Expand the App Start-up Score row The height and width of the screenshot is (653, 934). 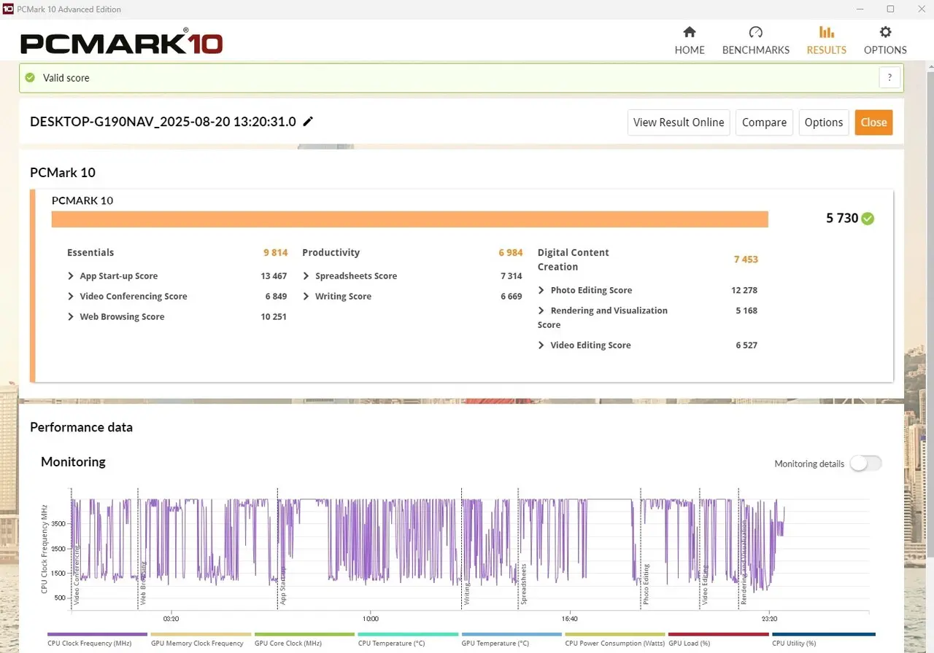click(71, 276)
